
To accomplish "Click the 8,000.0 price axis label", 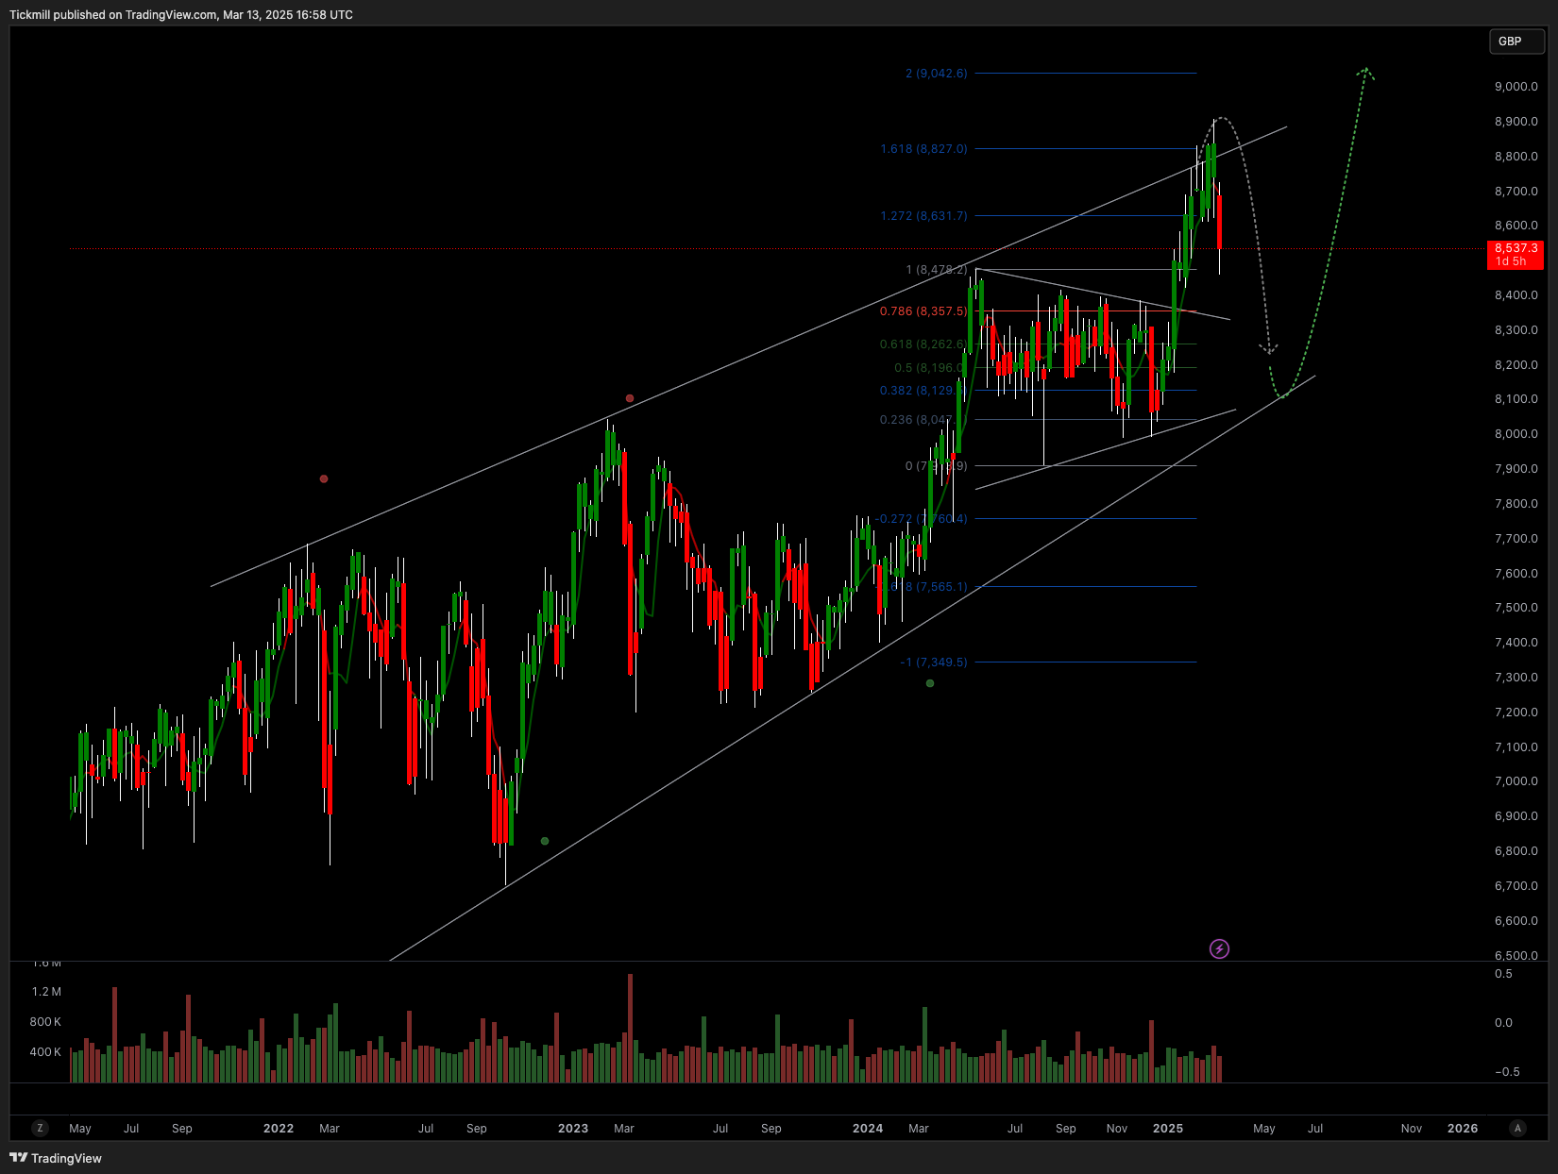I will (x=1516, y=434).
